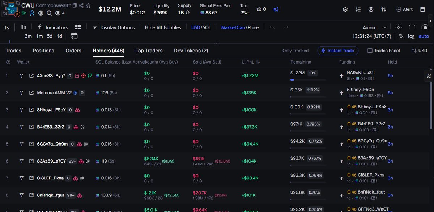
Task: Click the eye watchers count 4
Action: click(60, 13)
